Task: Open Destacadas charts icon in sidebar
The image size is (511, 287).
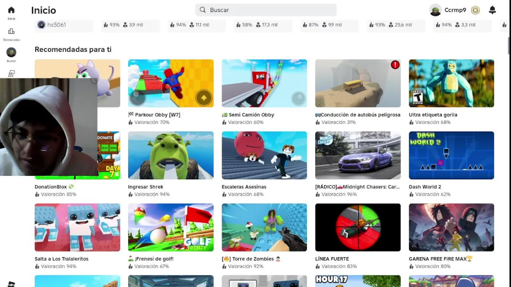Action: (11, 31)
